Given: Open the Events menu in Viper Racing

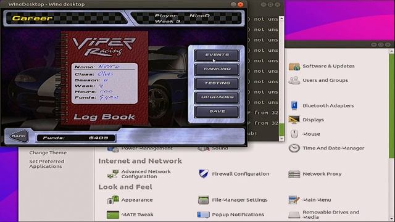Looking at the screenshot, I should [x=217, y=55].
